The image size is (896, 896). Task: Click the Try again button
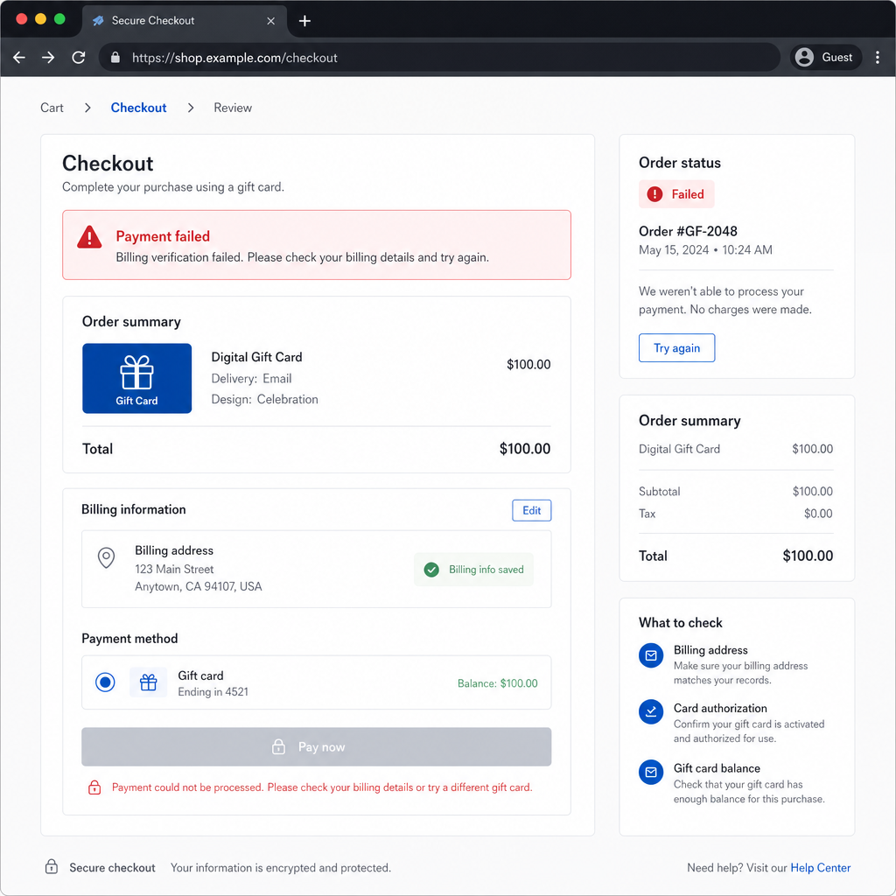click(676, 348)
